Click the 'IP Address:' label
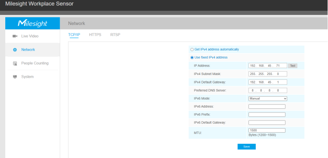Viewport: 328px width, 158px height. 202,66
